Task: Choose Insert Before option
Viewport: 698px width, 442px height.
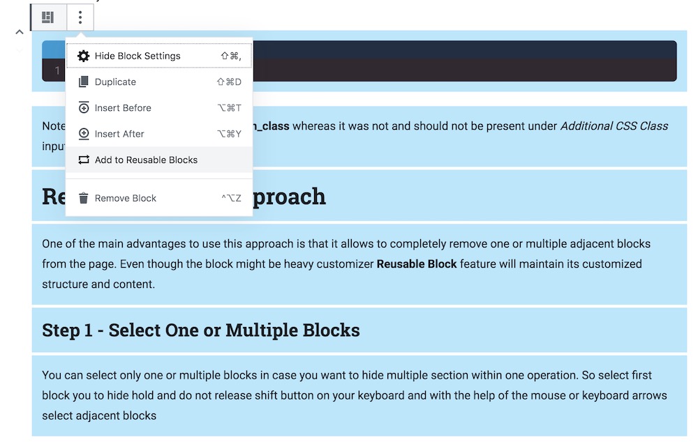Action: [x=159, y=107]
